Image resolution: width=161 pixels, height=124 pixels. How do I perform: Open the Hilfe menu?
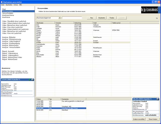pyautogui.click(x=20, y=5)
